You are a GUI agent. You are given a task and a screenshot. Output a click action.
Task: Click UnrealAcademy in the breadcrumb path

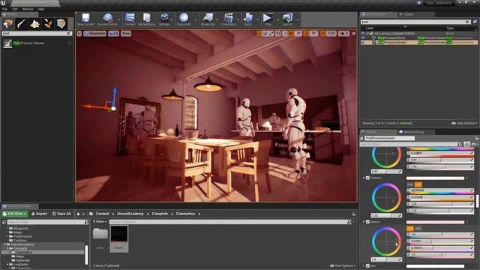[130, 214]
